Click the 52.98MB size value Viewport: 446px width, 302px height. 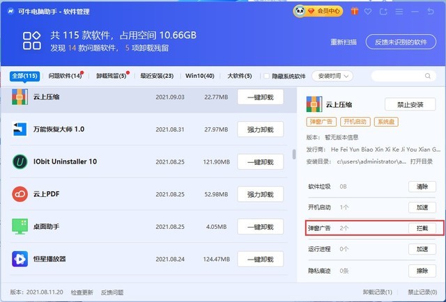[x=216, y=194]
